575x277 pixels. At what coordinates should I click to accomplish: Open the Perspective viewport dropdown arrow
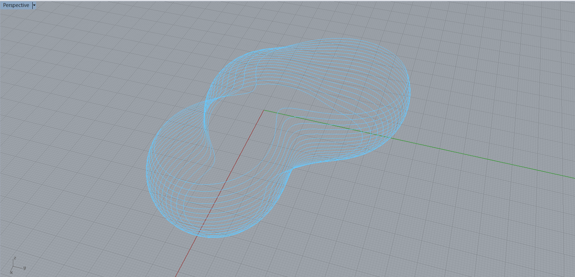tap(34, 5)
